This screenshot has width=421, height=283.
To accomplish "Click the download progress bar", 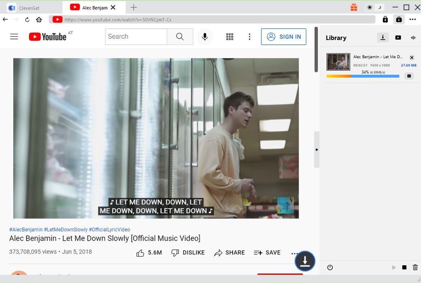I will (363, 76).
